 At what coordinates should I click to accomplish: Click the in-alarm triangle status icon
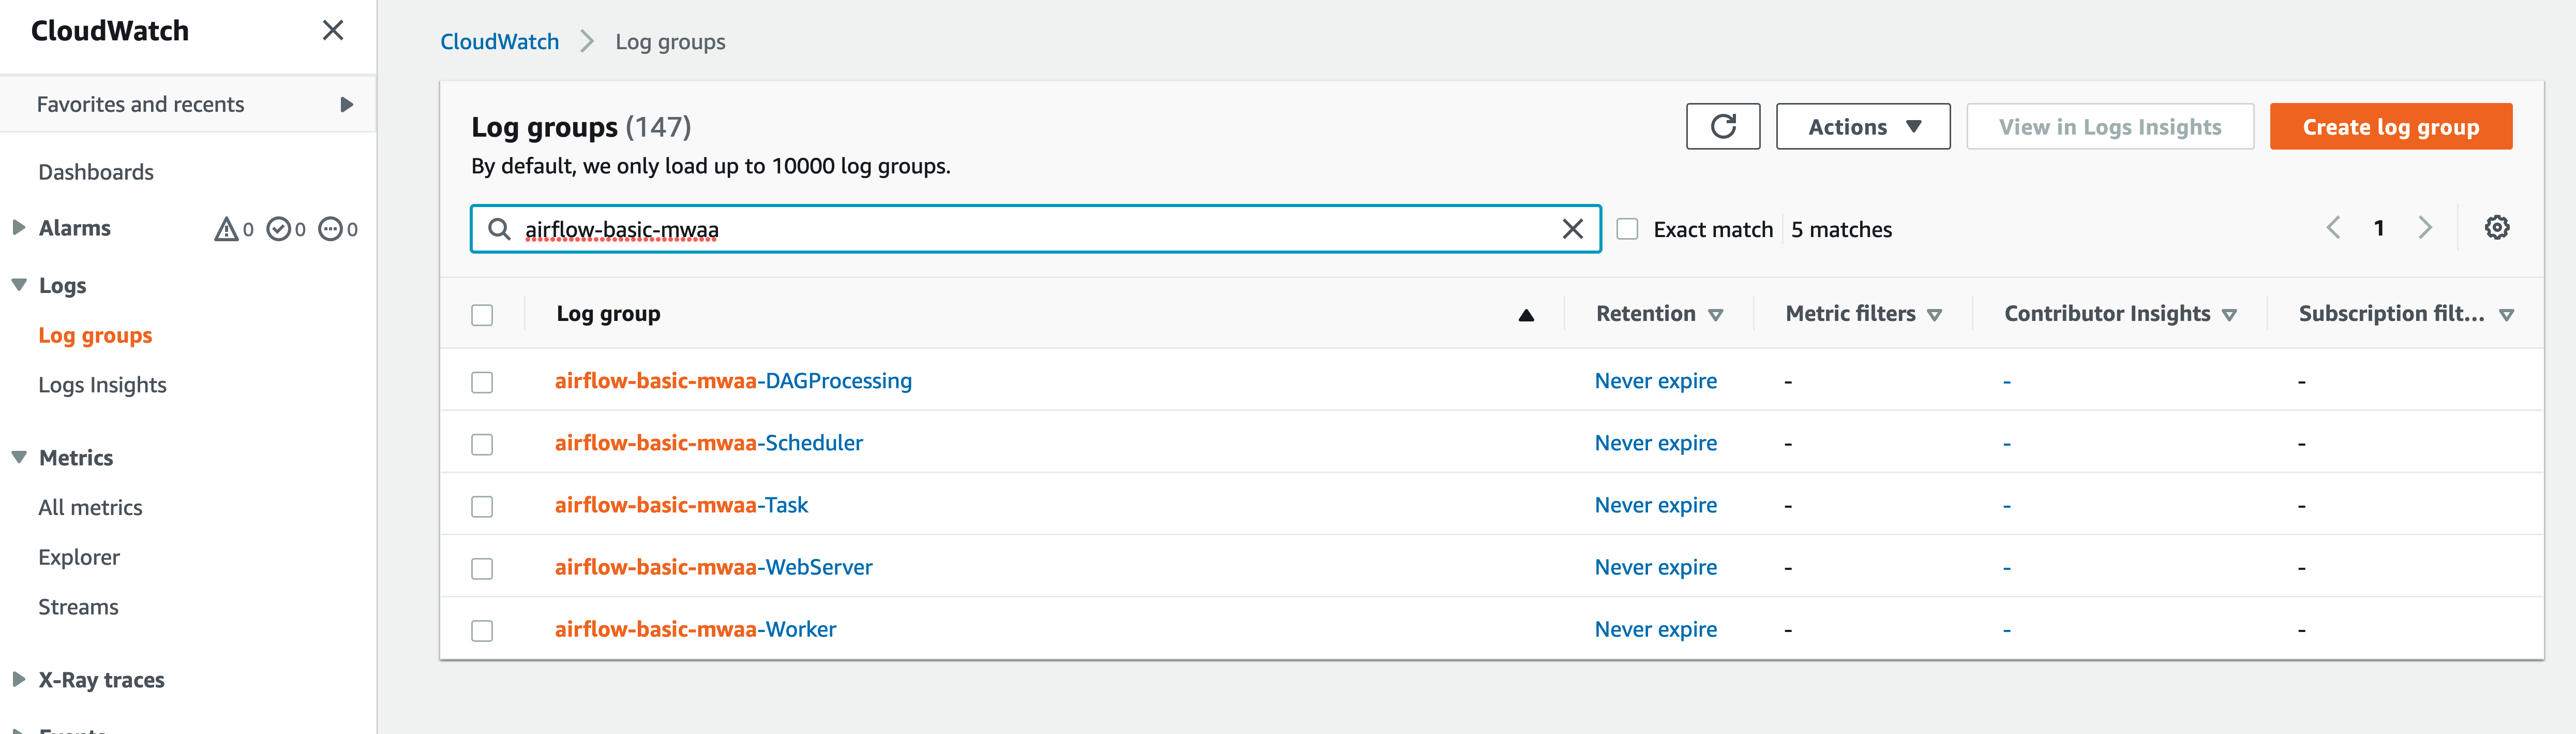(226, 229)
